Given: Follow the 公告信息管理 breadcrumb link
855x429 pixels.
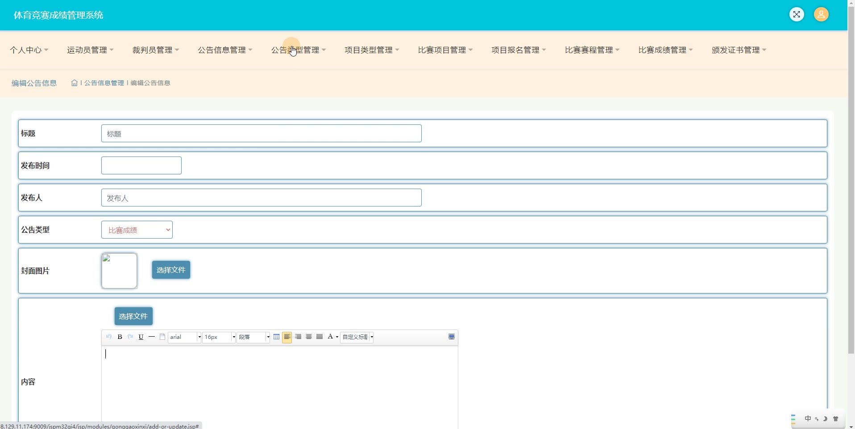Looking at the screenshot, I should pos(104,83).
